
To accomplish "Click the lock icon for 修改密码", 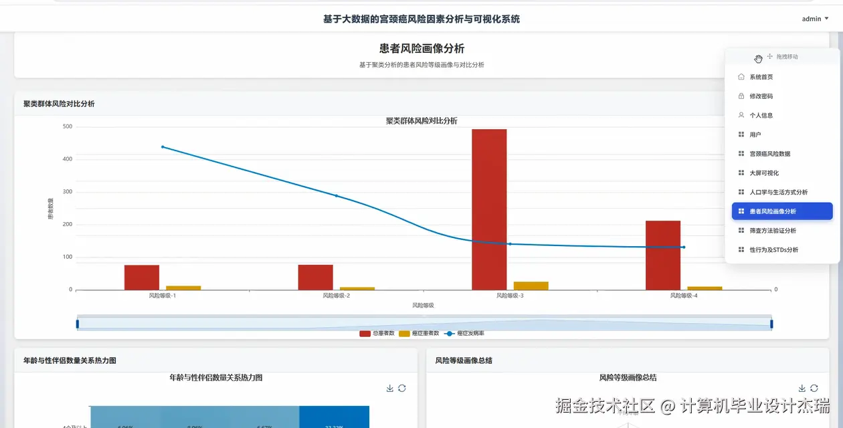I will [x=741, y=96].
